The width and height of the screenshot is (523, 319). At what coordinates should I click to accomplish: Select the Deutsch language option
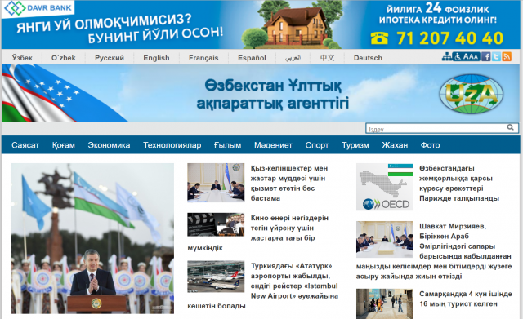click(368, 58)
